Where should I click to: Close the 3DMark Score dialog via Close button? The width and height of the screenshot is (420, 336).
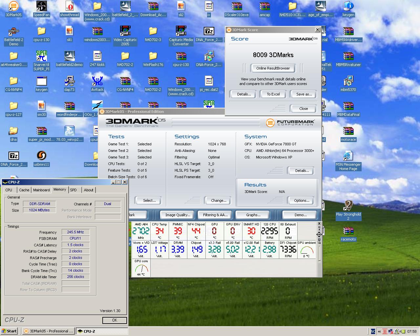pyautogui.click(x=304, y=109)
